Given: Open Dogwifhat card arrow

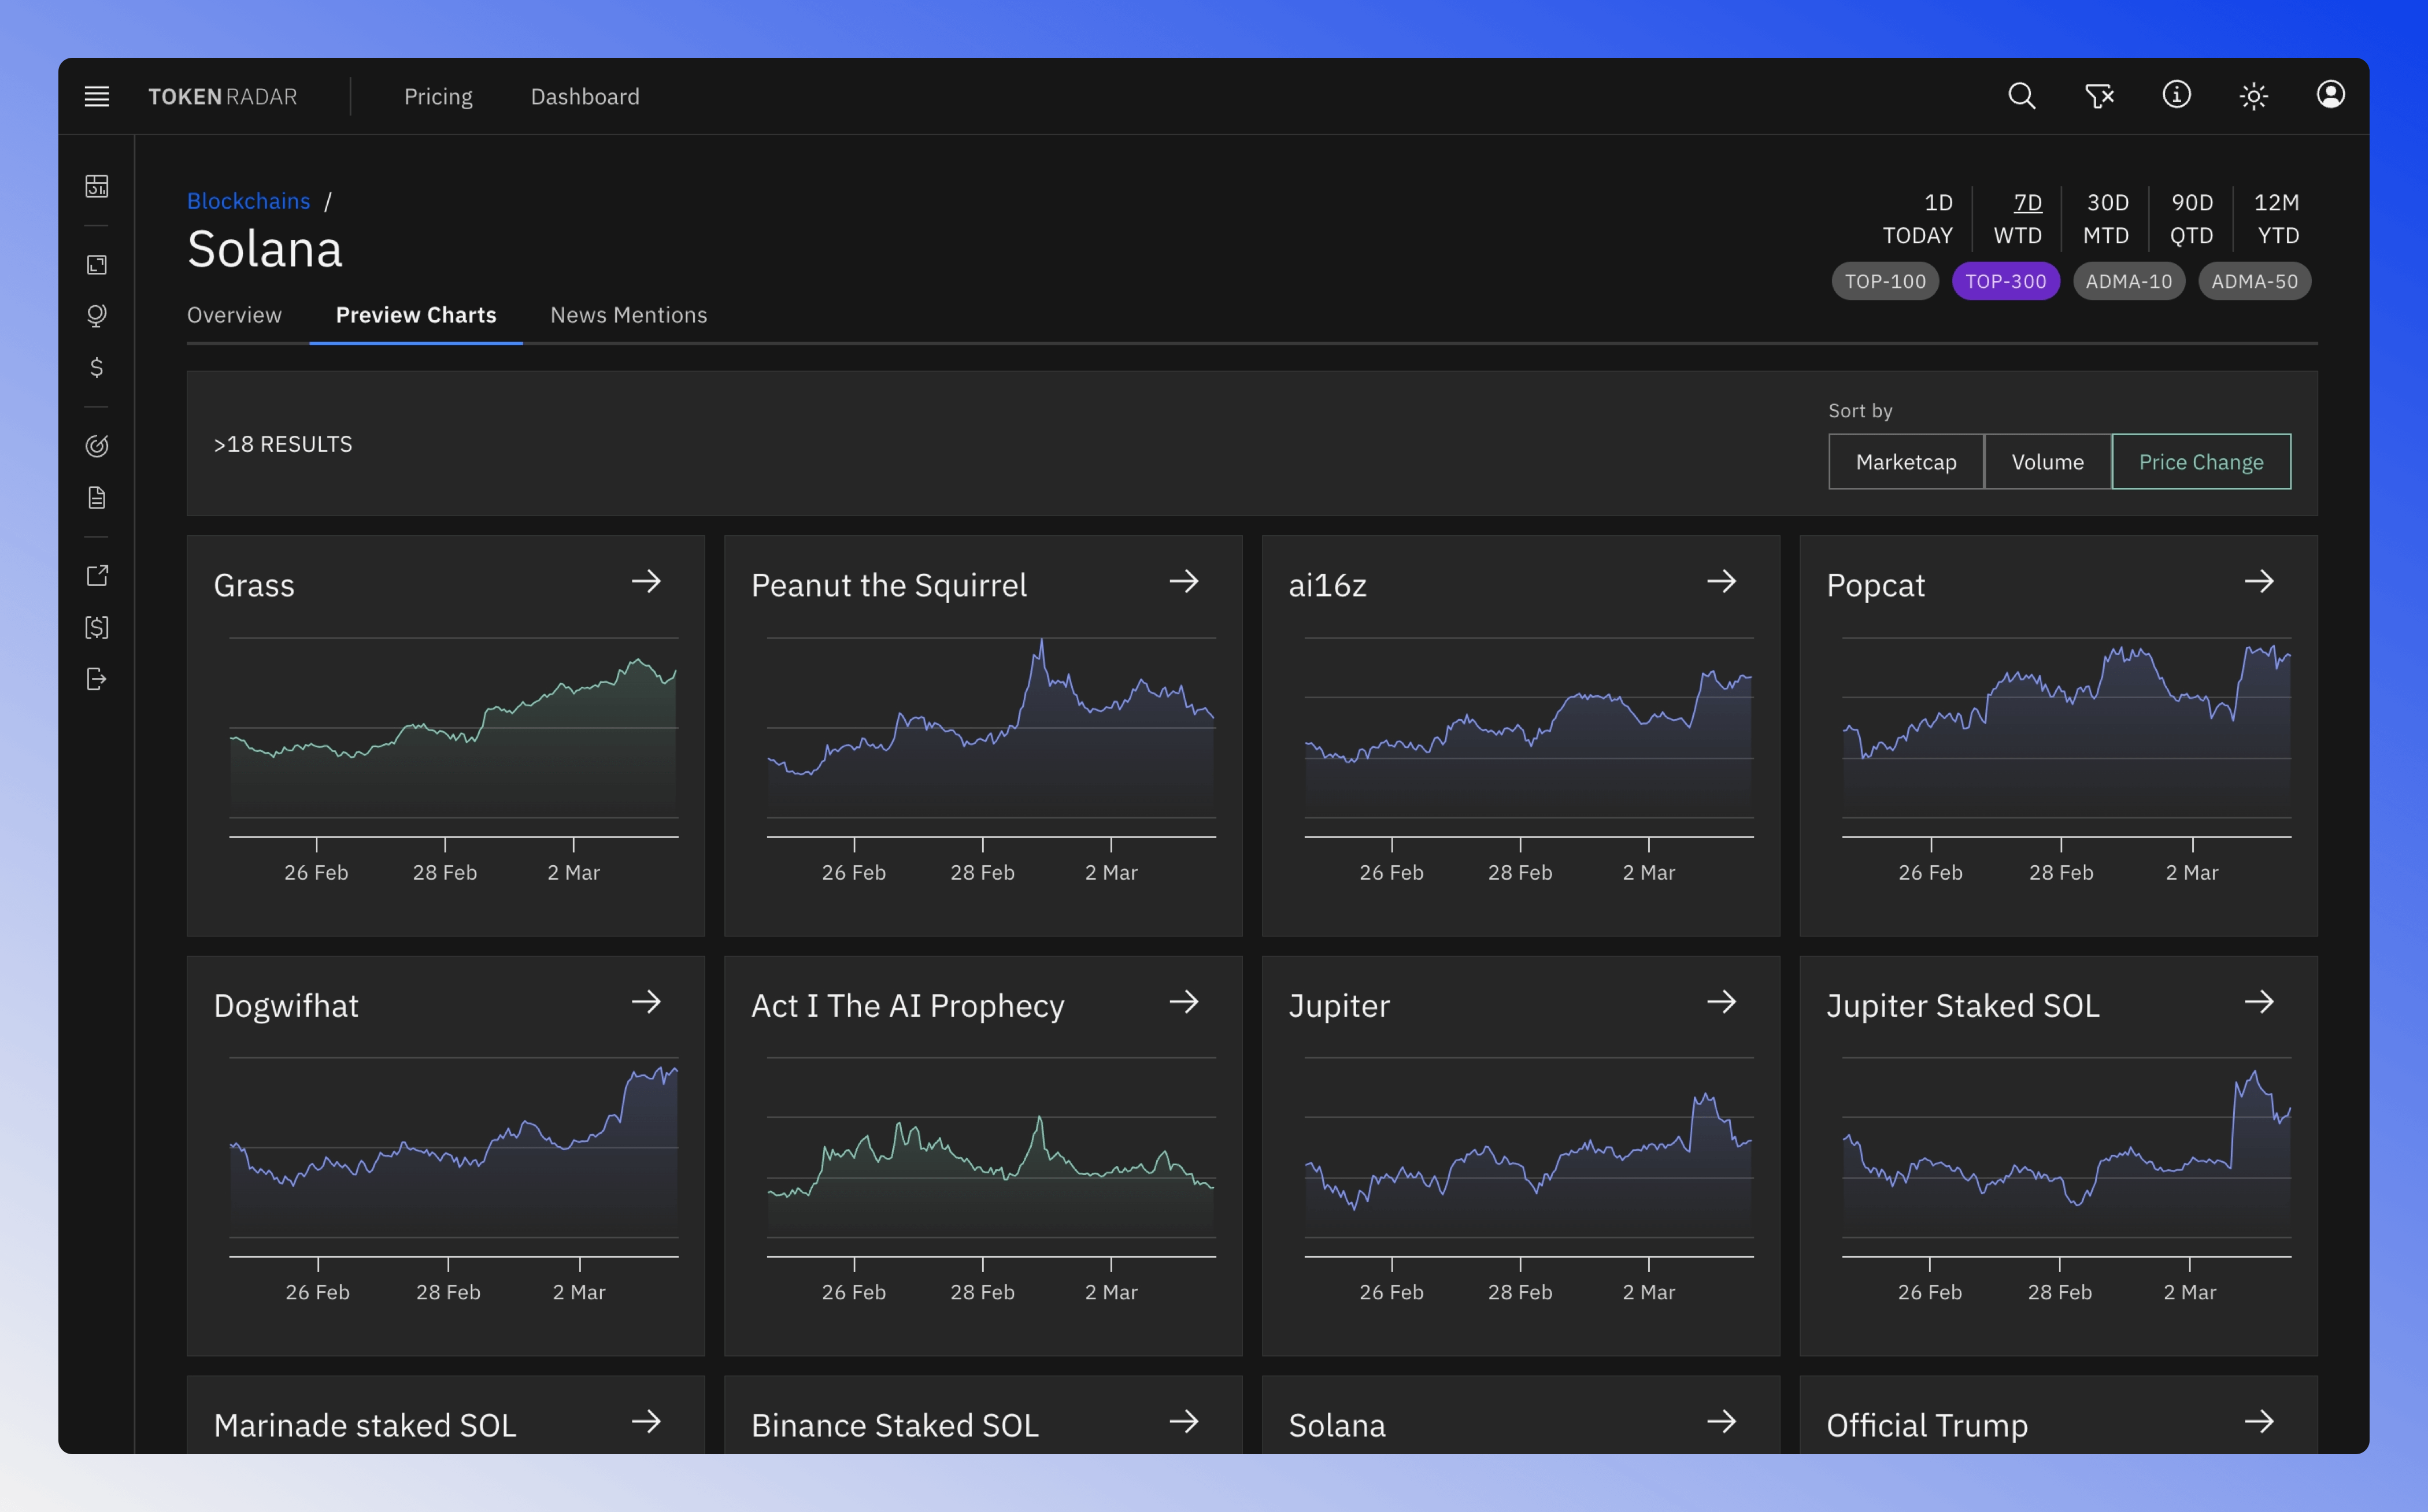Looking at the screenshot, I should click(646, 1002).
